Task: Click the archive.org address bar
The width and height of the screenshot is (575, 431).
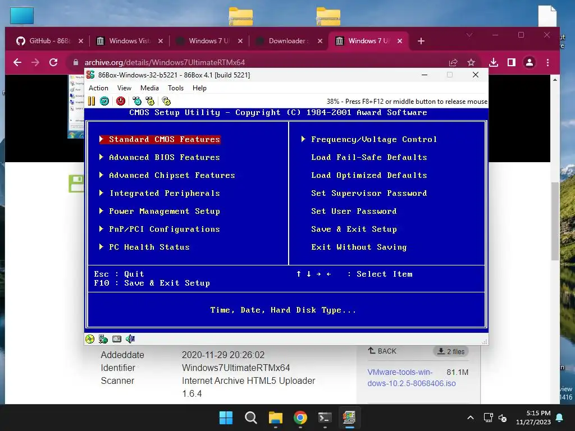Action: tap(257, 62)
